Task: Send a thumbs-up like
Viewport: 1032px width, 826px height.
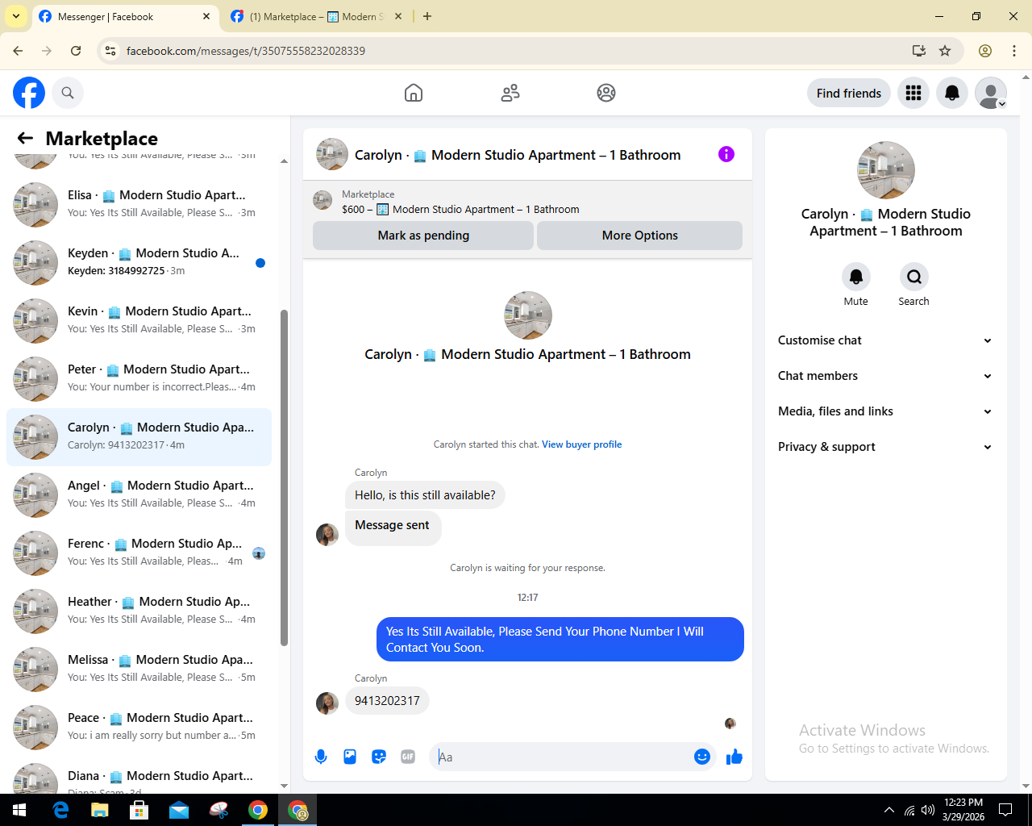Action: pyautogui.click(x=734, y=757)
